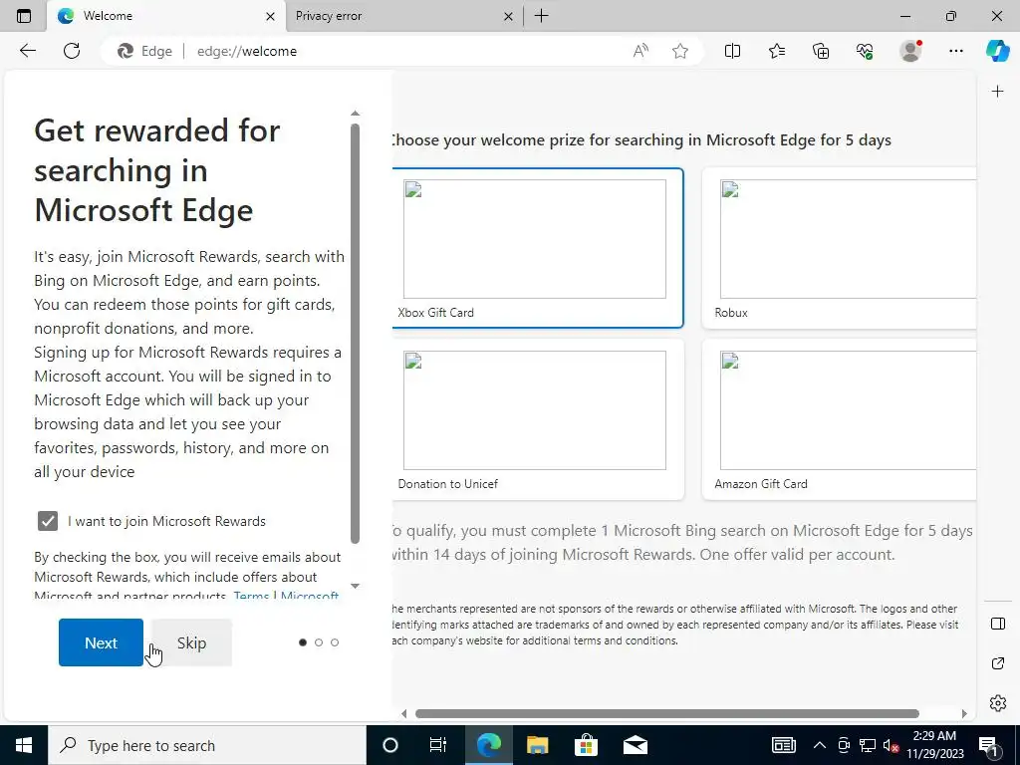Viewport: 1020px width, 765px height.
Task: Open the tab actions menu icon
Action: coord(24,16)
